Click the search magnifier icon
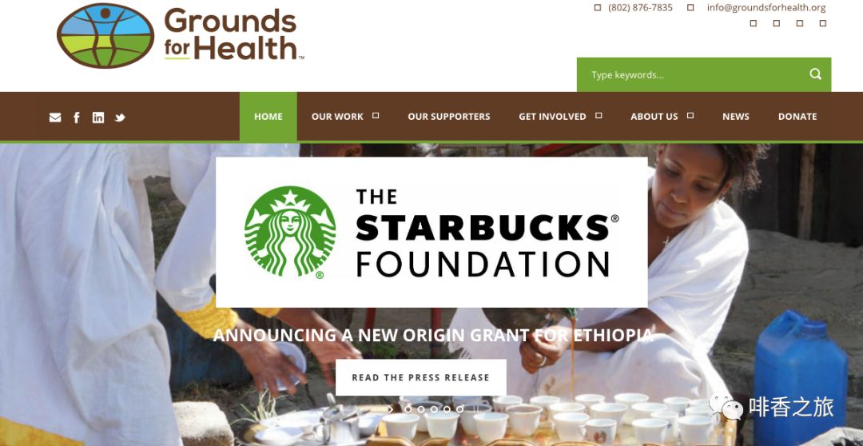The image size is (863, 446). tap(816, 74)
